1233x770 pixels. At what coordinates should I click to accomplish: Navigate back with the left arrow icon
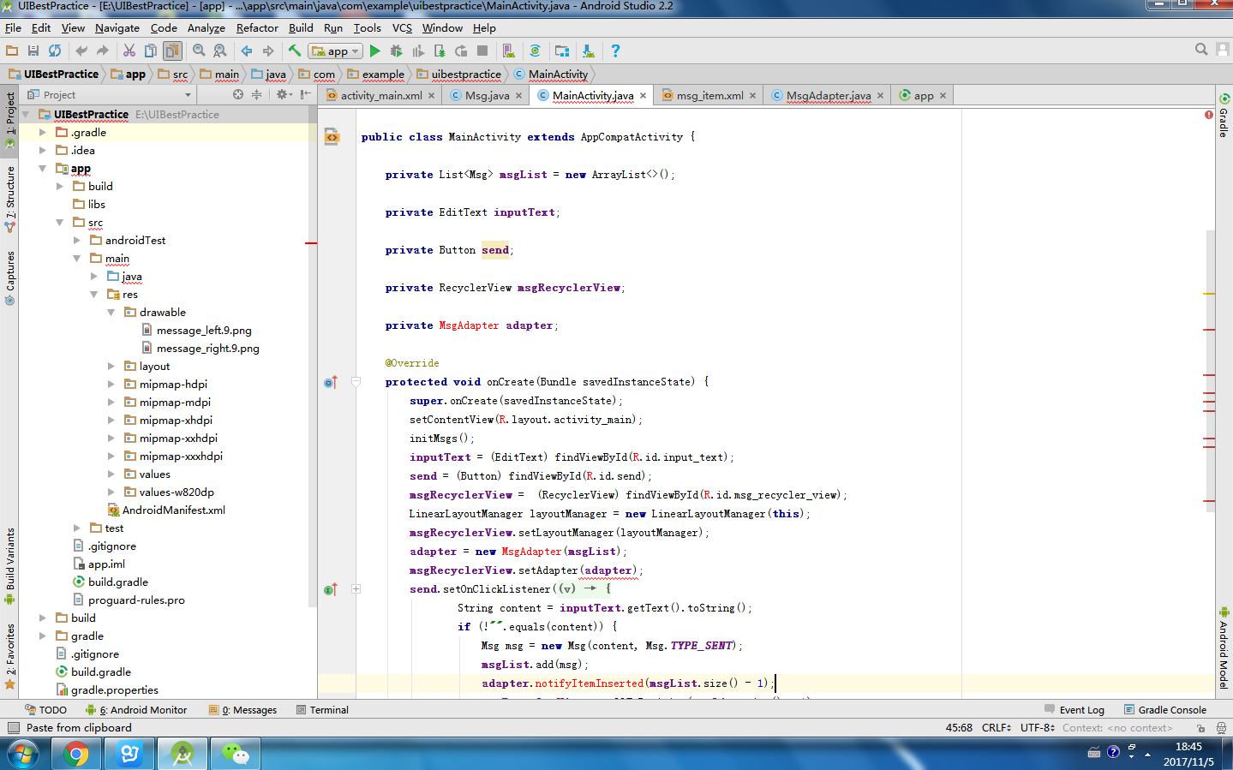(x=247, y=51)
